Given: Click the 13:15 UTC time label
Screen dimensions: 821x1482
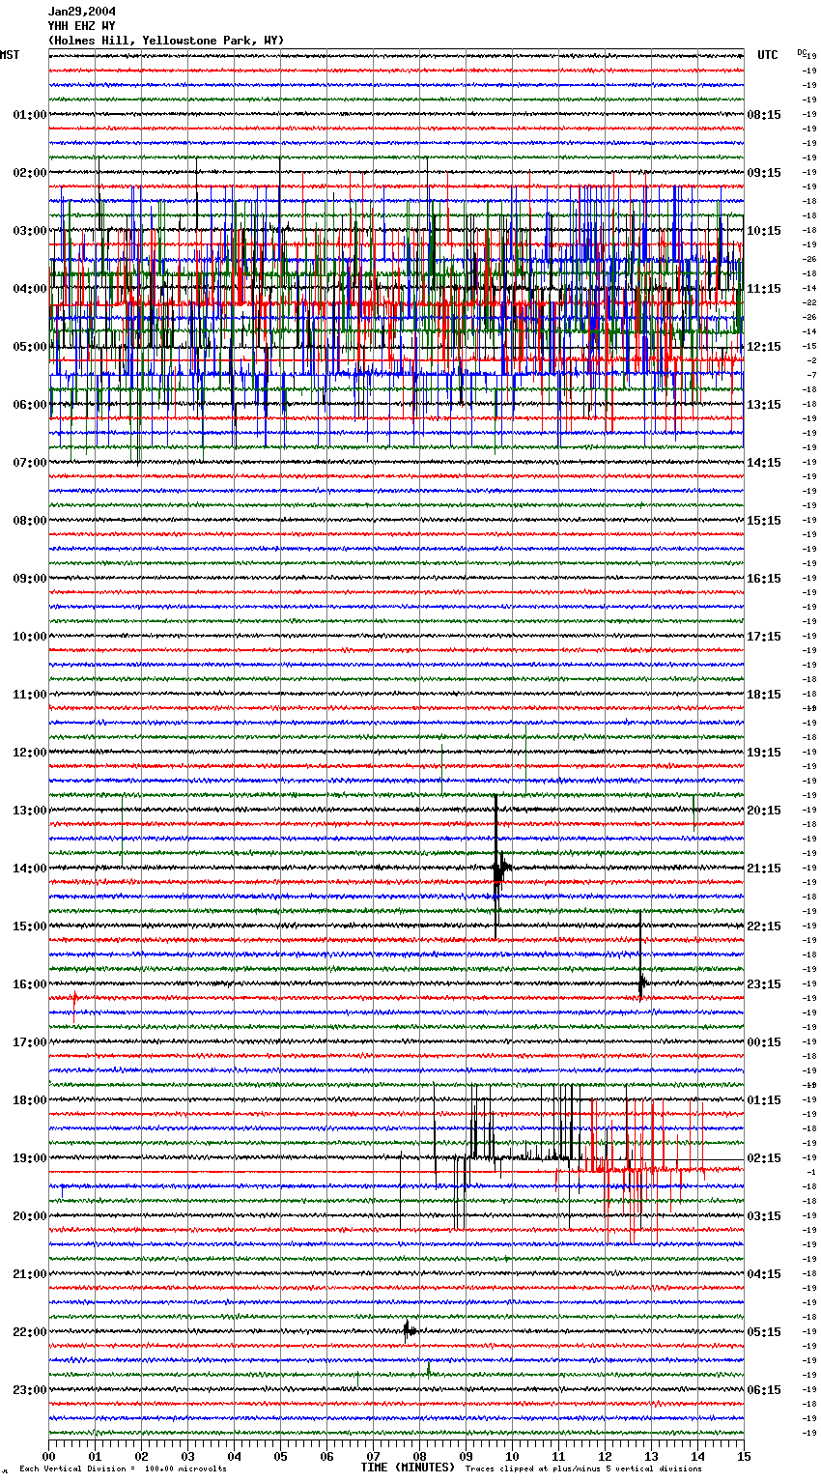Looking at the screenshot, I should (764, 405).
